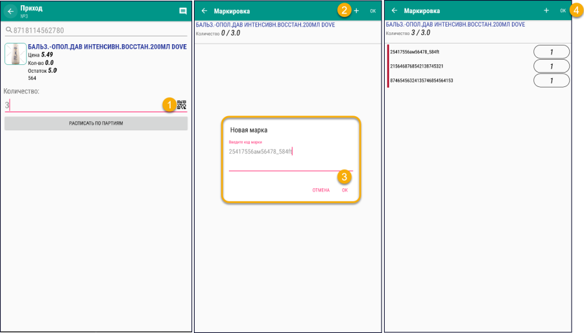The width and height of the screenshot is (584, 333).
Task: Click the quantity pill for mark 25417556ам56478_584ft
Action: [x=551, y=52]
